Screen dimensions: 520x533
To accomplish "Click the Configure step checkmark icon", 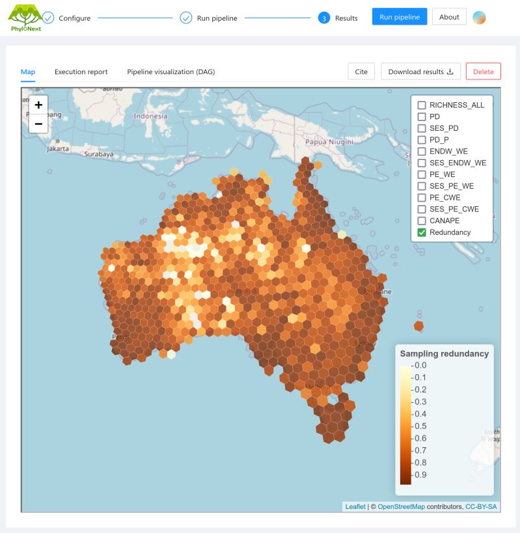I will [48, 18].
